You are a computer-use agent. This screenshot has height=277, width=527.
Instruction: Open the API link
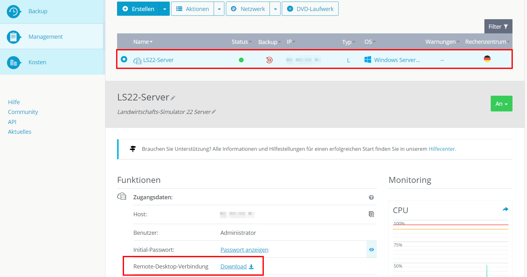coord(12,122)
